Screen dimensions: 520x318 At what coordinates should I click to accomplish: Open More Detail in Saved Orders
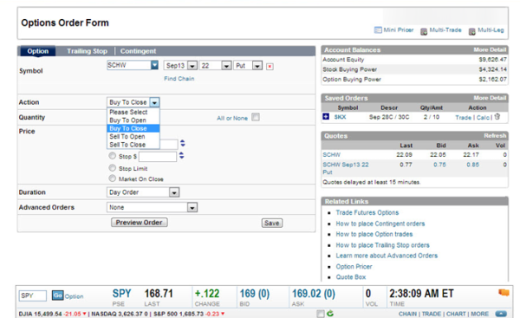(490, 98)
